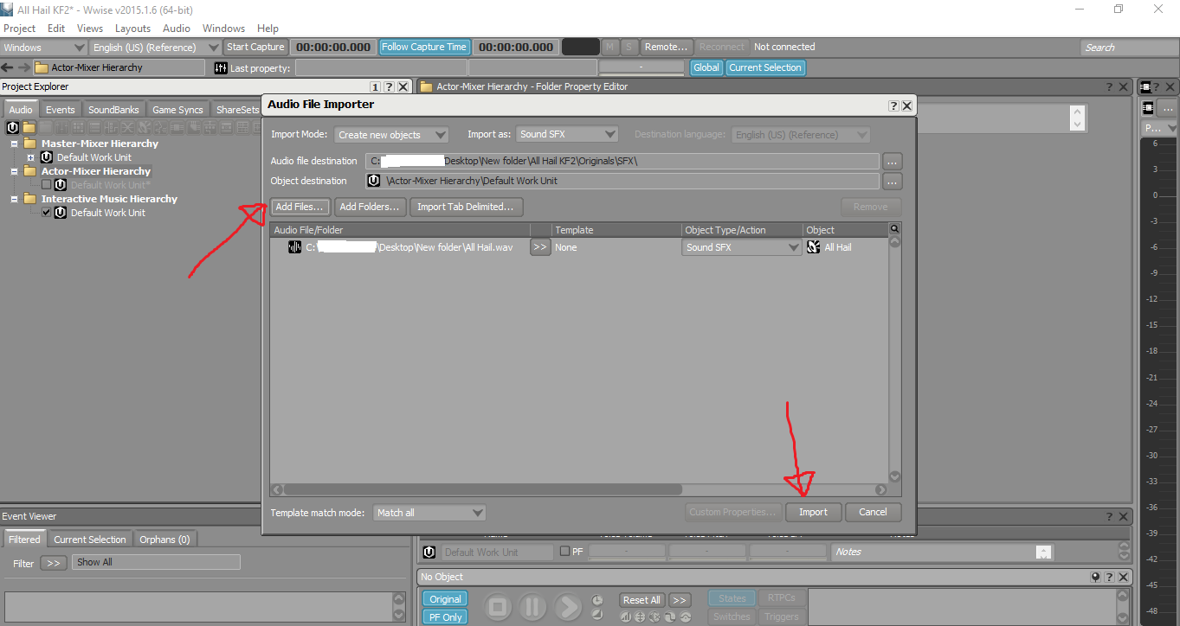
Task: Toggle the Current Selection toolbar button
Action: pos(765,67)
